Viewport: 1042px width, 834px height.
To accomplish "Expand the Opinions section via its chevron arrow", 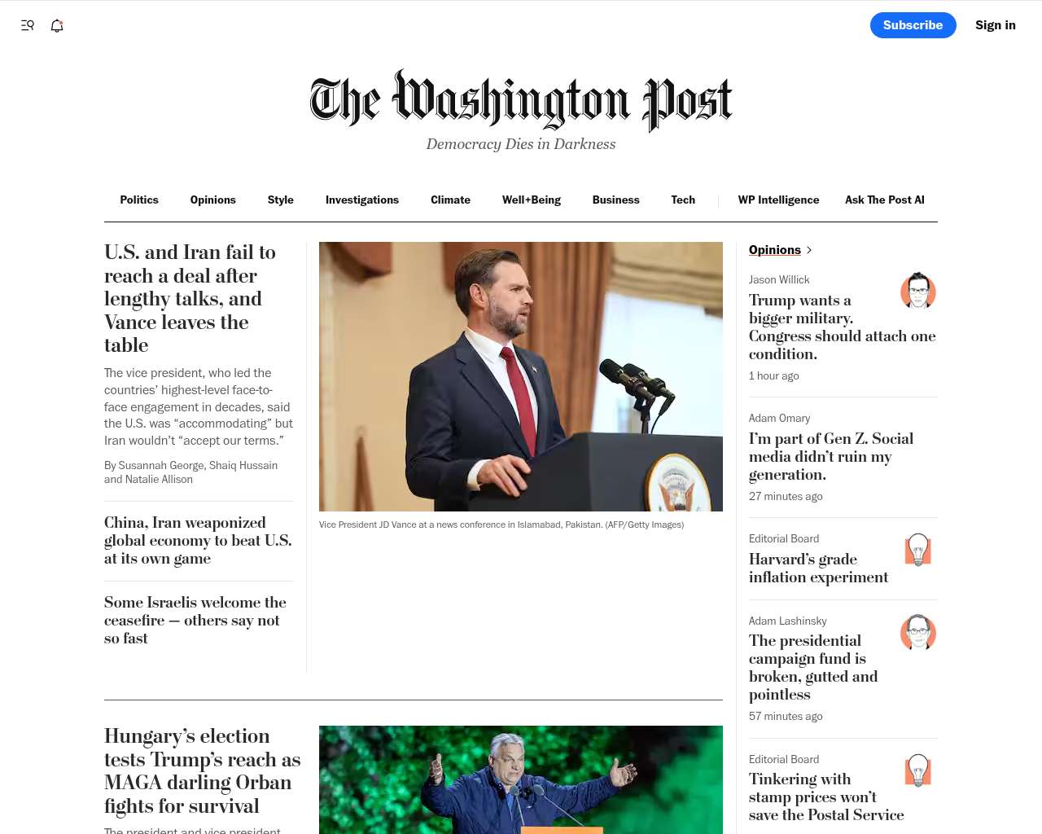I will click(x=808, y=250).
